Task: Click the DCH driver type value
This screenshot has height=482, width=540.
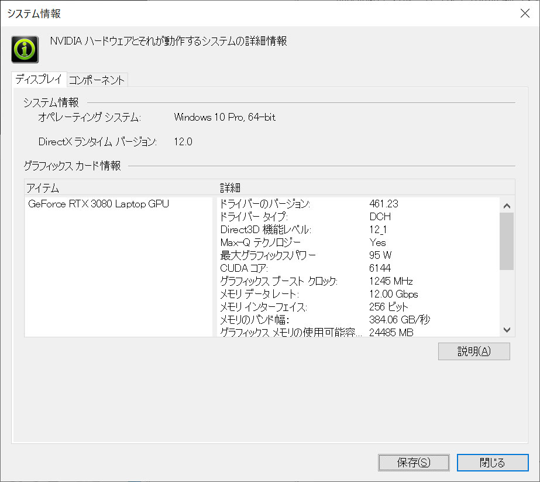Action: point(380,217)
